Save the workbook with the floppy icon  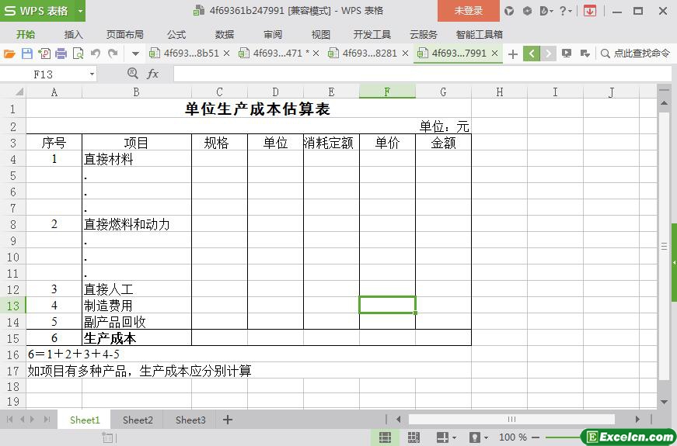pos(26,54)
